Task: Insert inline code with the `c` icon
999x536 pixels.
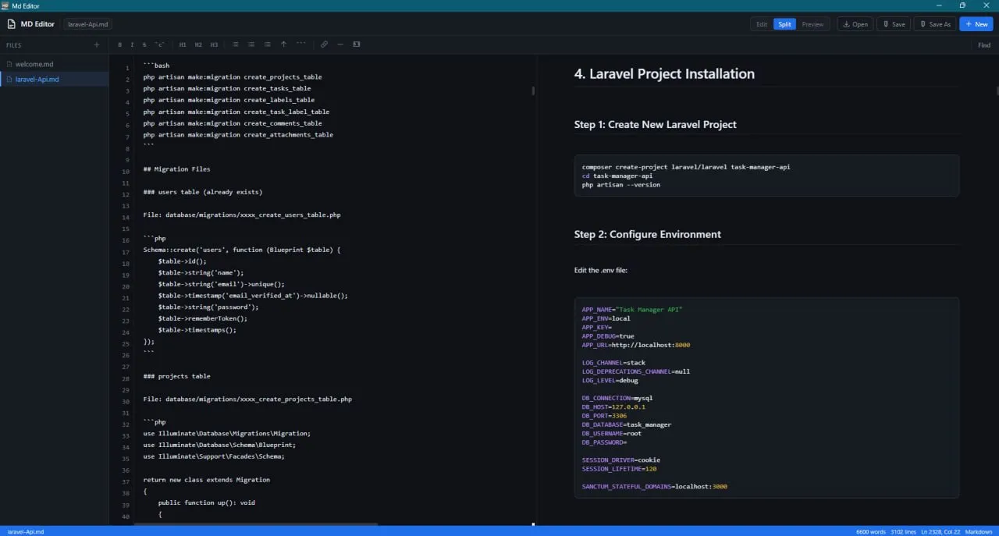Action: [159, 44]
